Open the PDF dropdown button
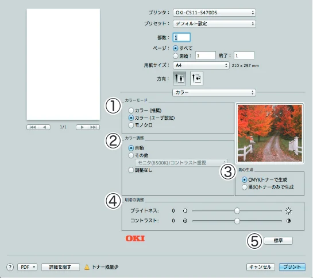This screenshot has height=278, width=313. coord(28,267)
